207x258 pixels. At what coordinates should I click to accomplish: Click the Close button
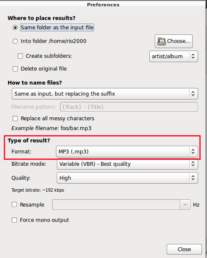click(x=184, y=249)
